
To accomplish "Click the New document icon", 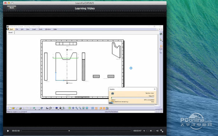I will coord(10,108).
